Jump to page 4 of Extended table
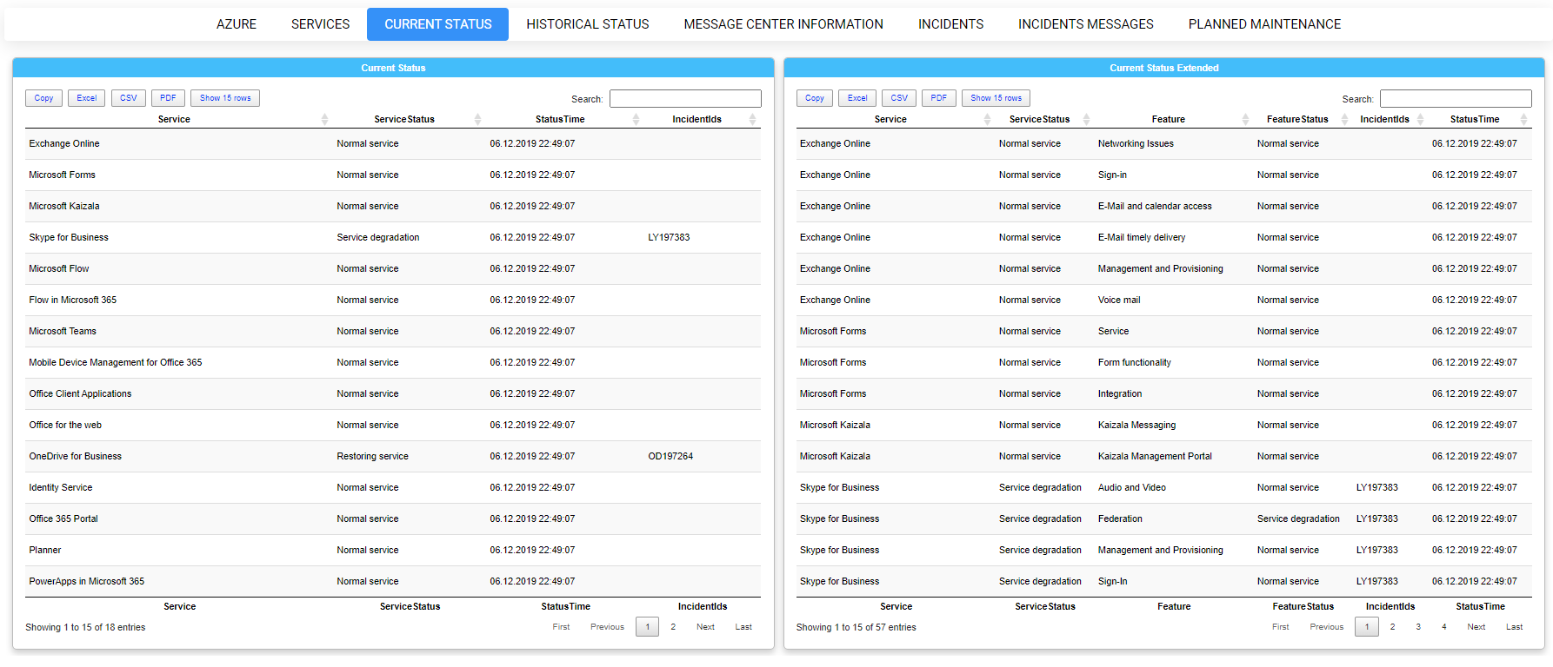The width and height of the screenshot is (1553, 667). point(1444,627)
